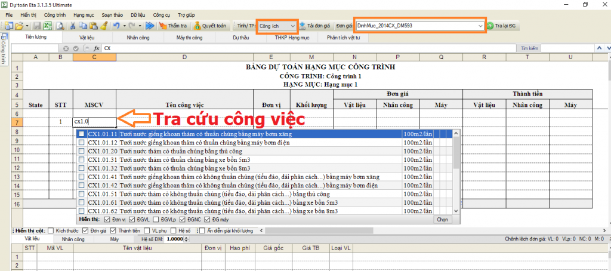Click the MSCV cell containing cx1.0
The width and height of the screenshot is (611, 271).
pyautogui.click(x=94, y=122)
